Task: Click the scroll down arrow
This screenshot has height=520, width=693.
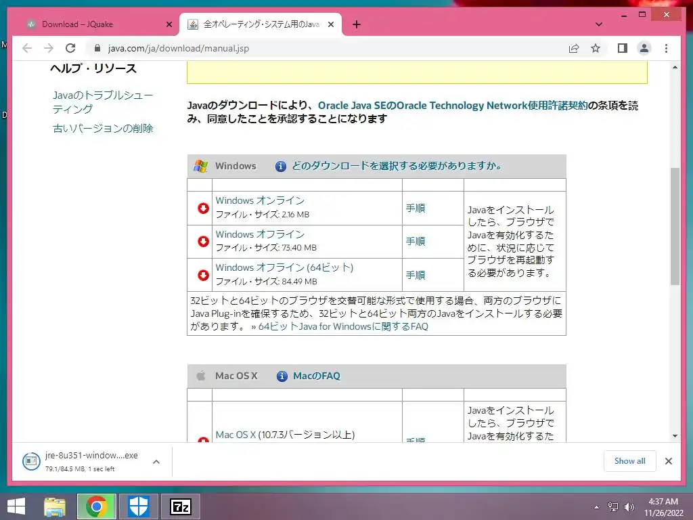Action: point(675,436)
